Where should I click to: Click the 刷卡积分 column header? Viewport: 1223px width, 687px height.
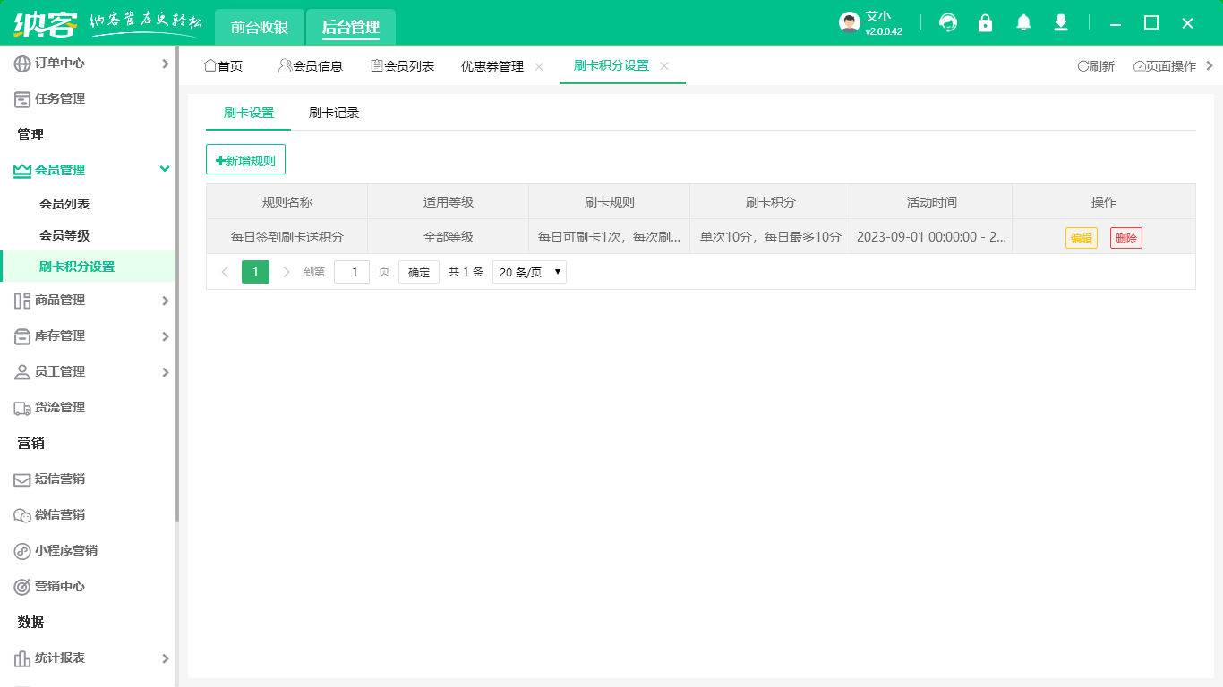771,202
